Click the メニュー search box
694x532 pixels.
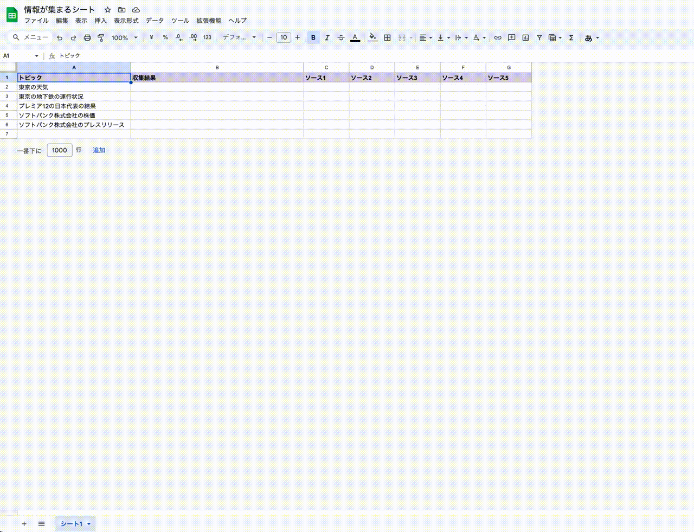tap(31, 37)
